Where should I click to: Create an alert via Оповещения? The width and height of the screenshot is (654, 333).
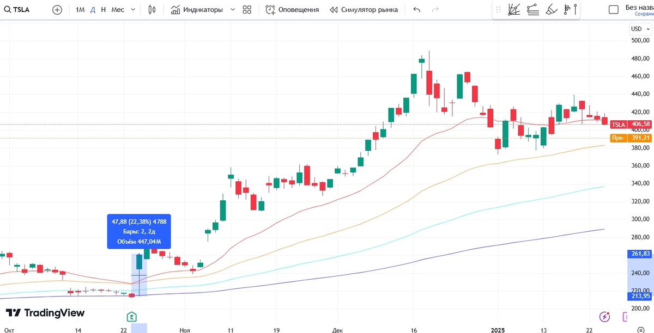292,10
